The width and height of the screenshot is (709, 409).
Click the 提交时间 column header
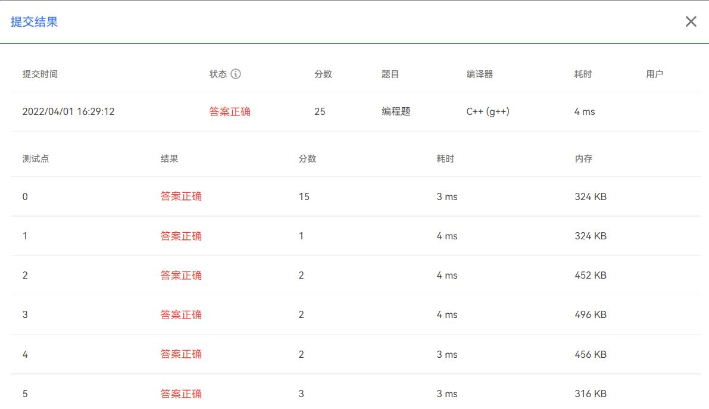point(40,74)
